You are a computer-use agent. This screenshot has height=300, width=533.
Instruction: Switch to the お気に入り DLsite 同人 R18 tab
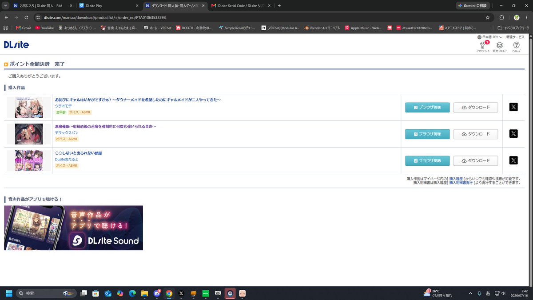point(43,6)
